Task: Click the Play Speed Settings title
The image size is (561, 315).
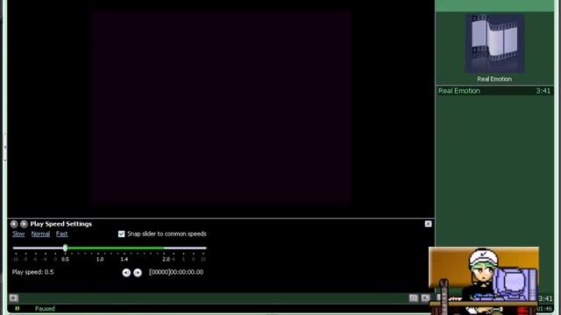Action: [60, 224]
